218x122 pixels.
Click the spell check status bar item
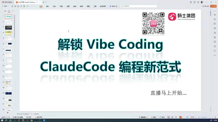pyautogui.click(x=29, y=117)
